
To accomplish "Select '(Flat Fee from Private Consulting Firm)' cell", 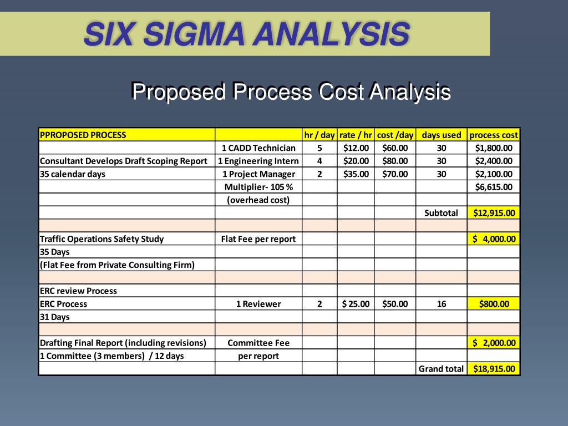I will coord(127,265).
